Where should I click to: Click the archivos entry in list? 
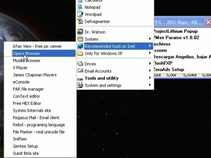click(x=162, y=44)
